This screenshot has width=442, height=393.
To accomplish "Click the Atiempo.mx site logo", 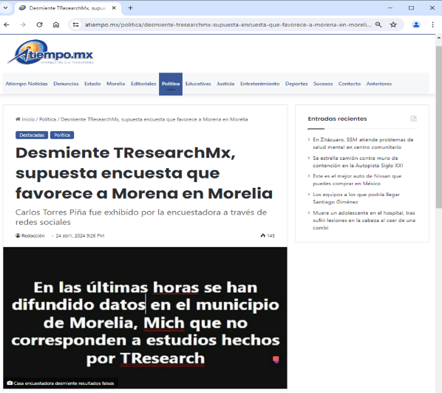I will (x=51, y=53).
